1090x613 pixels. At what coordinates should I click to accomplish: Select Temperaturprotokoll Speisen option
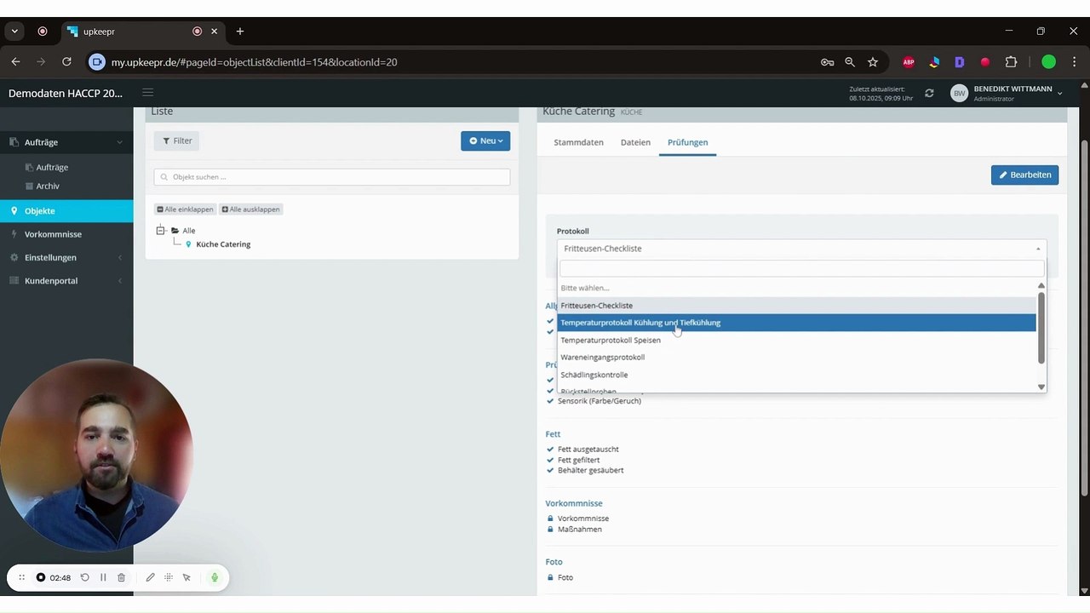point(797,341)
